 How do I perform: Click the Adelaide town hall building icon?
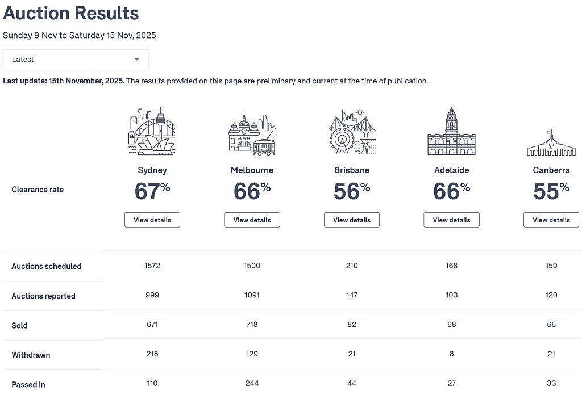pyautogui.click(x=451, y=131)
